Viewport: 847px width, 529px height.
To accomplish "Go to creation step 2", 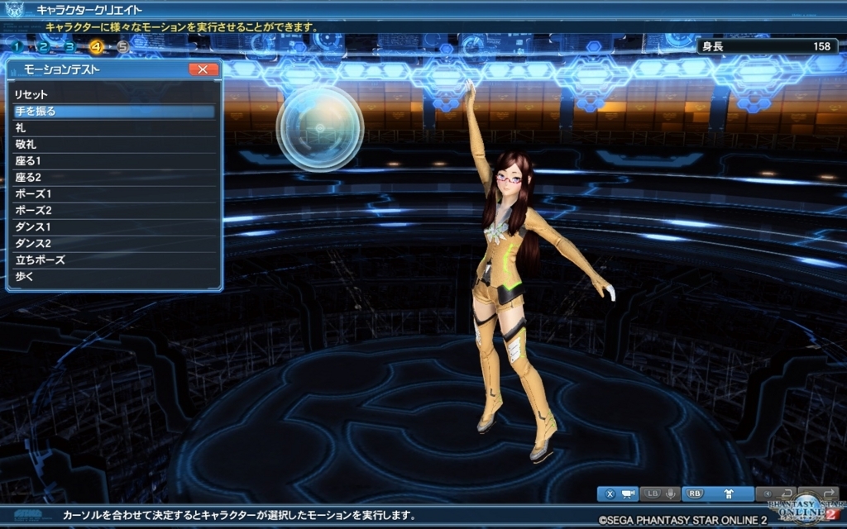I will [43, 47].
